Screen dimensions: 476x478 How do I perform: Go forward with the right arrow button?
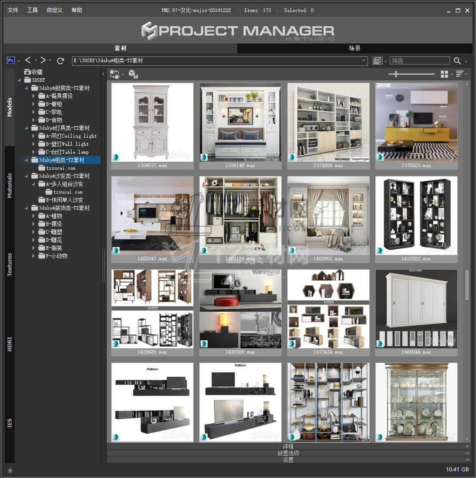(43, 60)
